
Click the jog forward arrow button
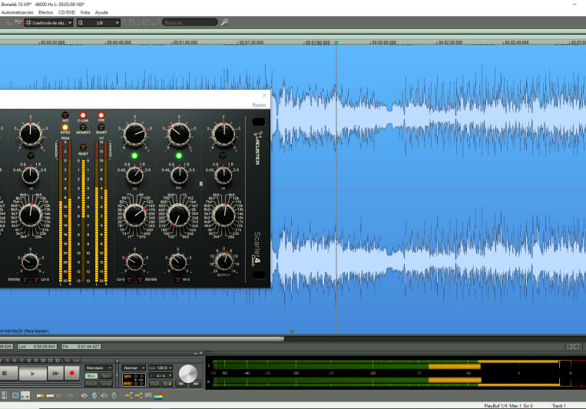click(x=195, y=384)
